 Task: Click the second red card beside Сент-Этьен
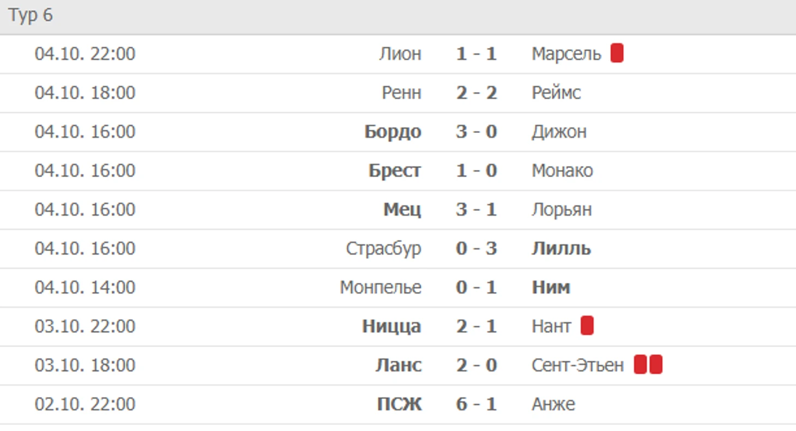656,365
